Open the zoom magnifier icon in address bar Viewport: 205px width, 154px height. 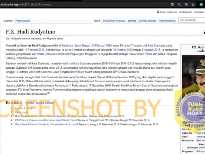pyautogui.click(x=179, y=5)
